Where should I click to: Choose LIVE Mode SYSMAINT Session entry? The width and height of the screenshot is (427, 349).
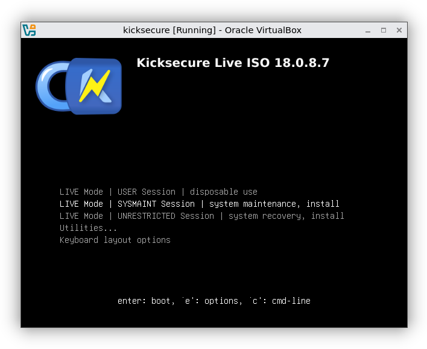tap(200, 204)
